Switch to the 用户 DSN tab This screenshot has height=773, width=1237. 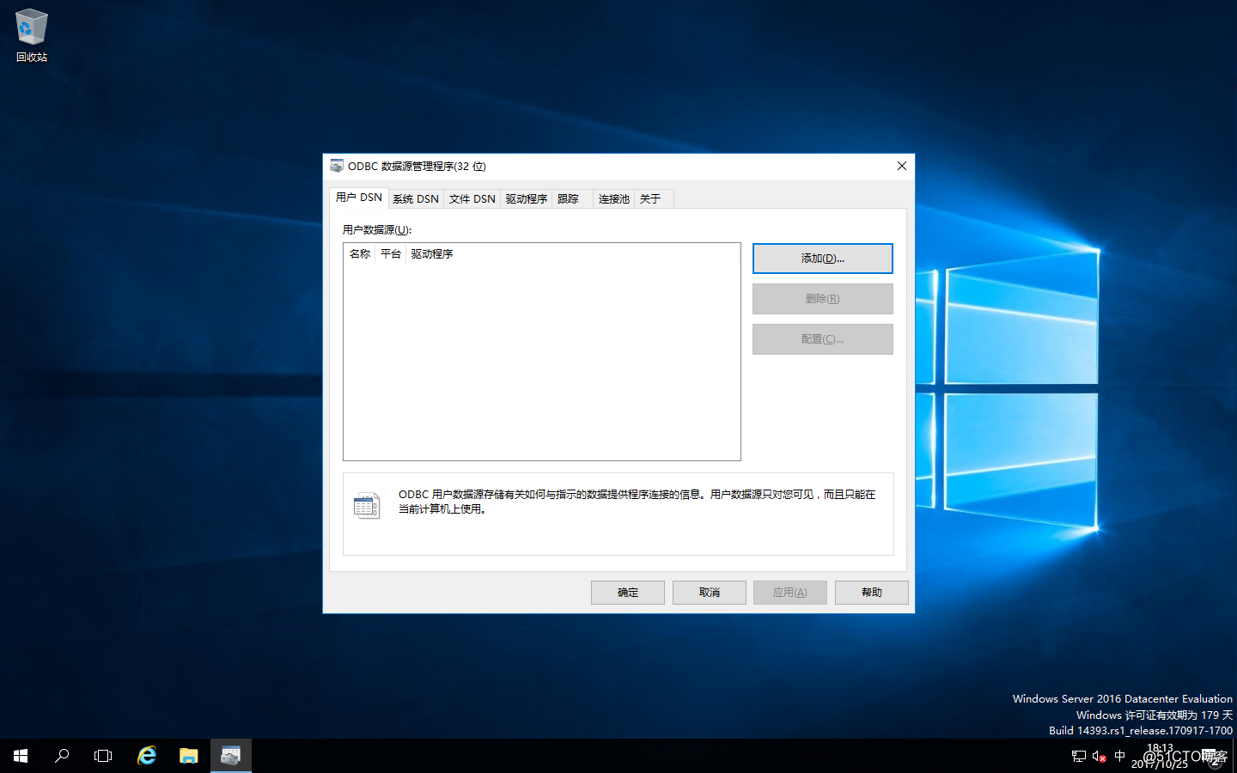359,198
